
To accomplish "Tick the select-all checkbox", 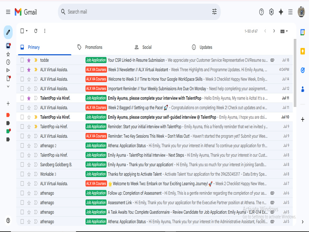I will point(22,31).
